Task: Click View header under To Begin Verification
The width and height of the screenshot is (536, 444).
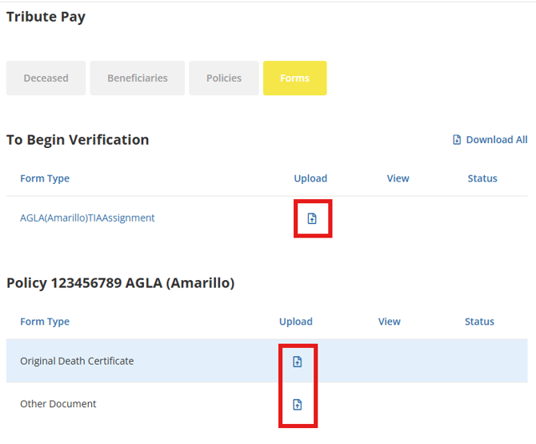Action: [x=398, y=178]
